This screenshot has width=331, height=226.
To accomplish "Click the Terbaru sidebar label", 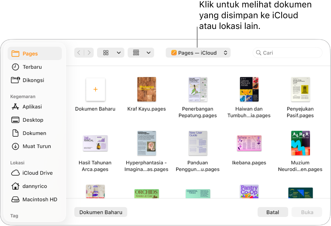I will (x=32, y=67).
